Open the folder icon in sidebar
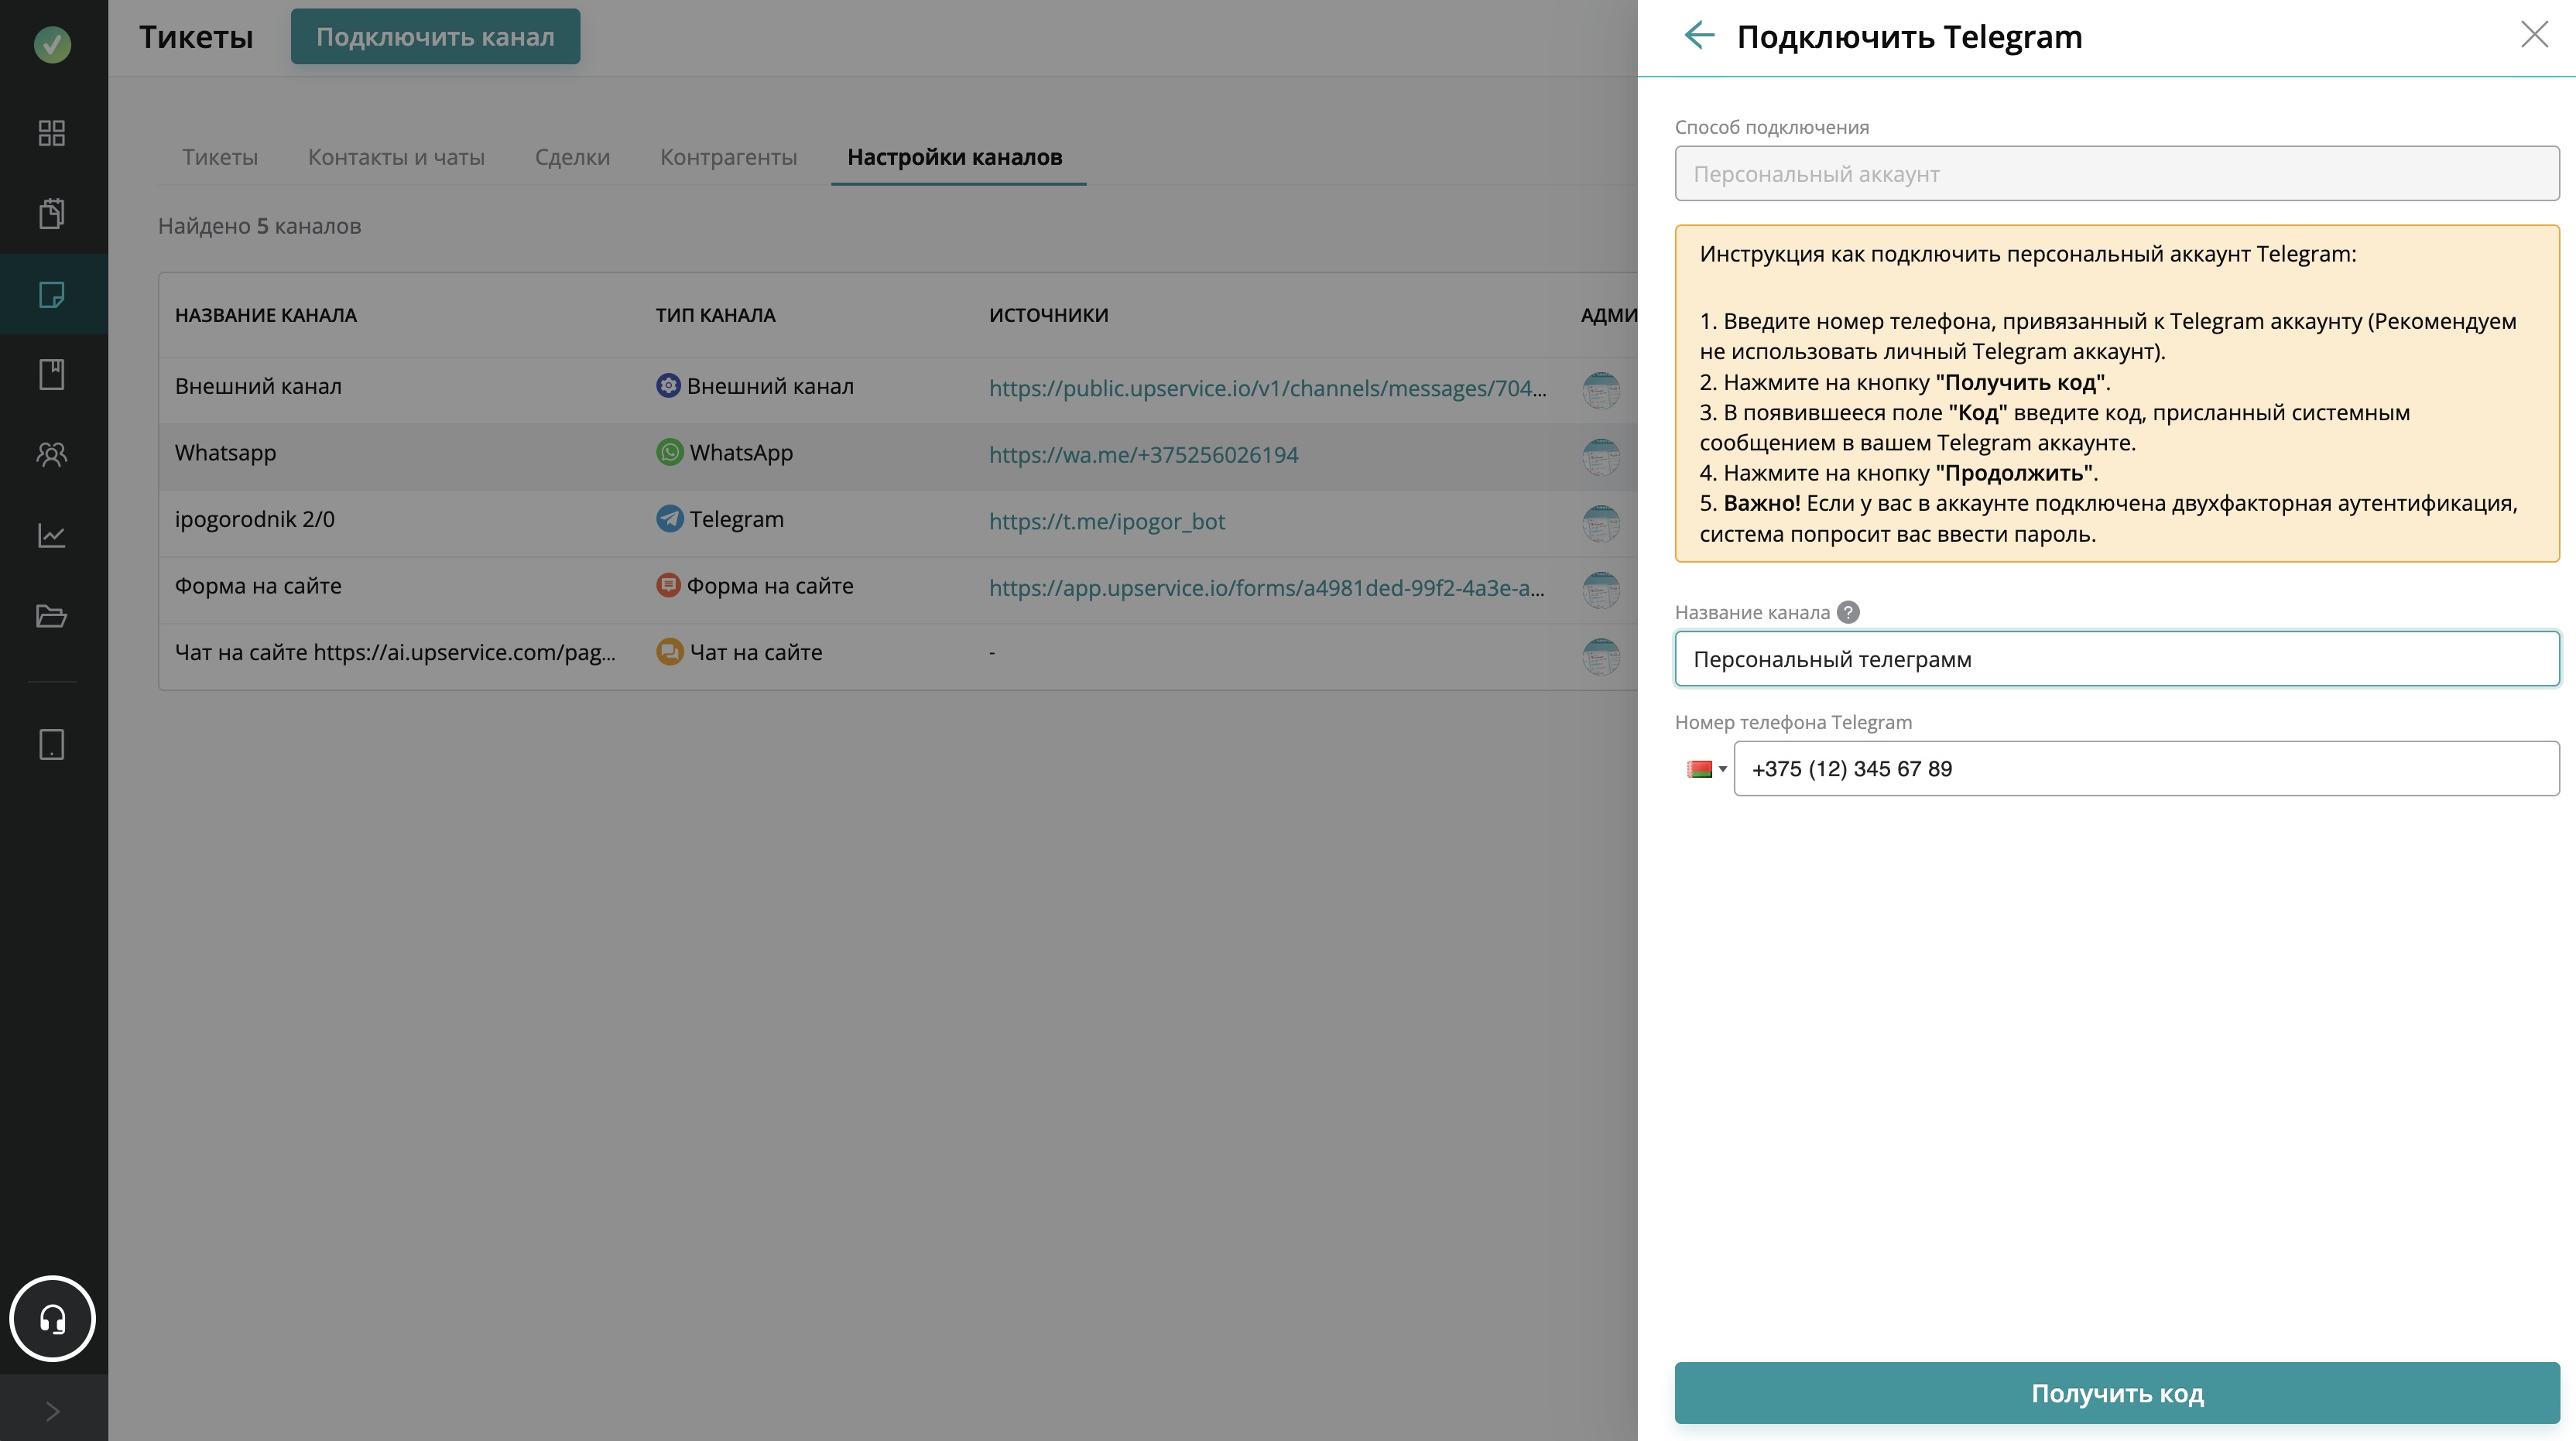 pos(52,616)
